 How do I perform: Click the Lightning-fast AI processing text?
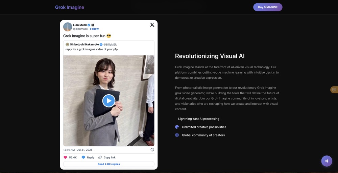tap(198, 119)
